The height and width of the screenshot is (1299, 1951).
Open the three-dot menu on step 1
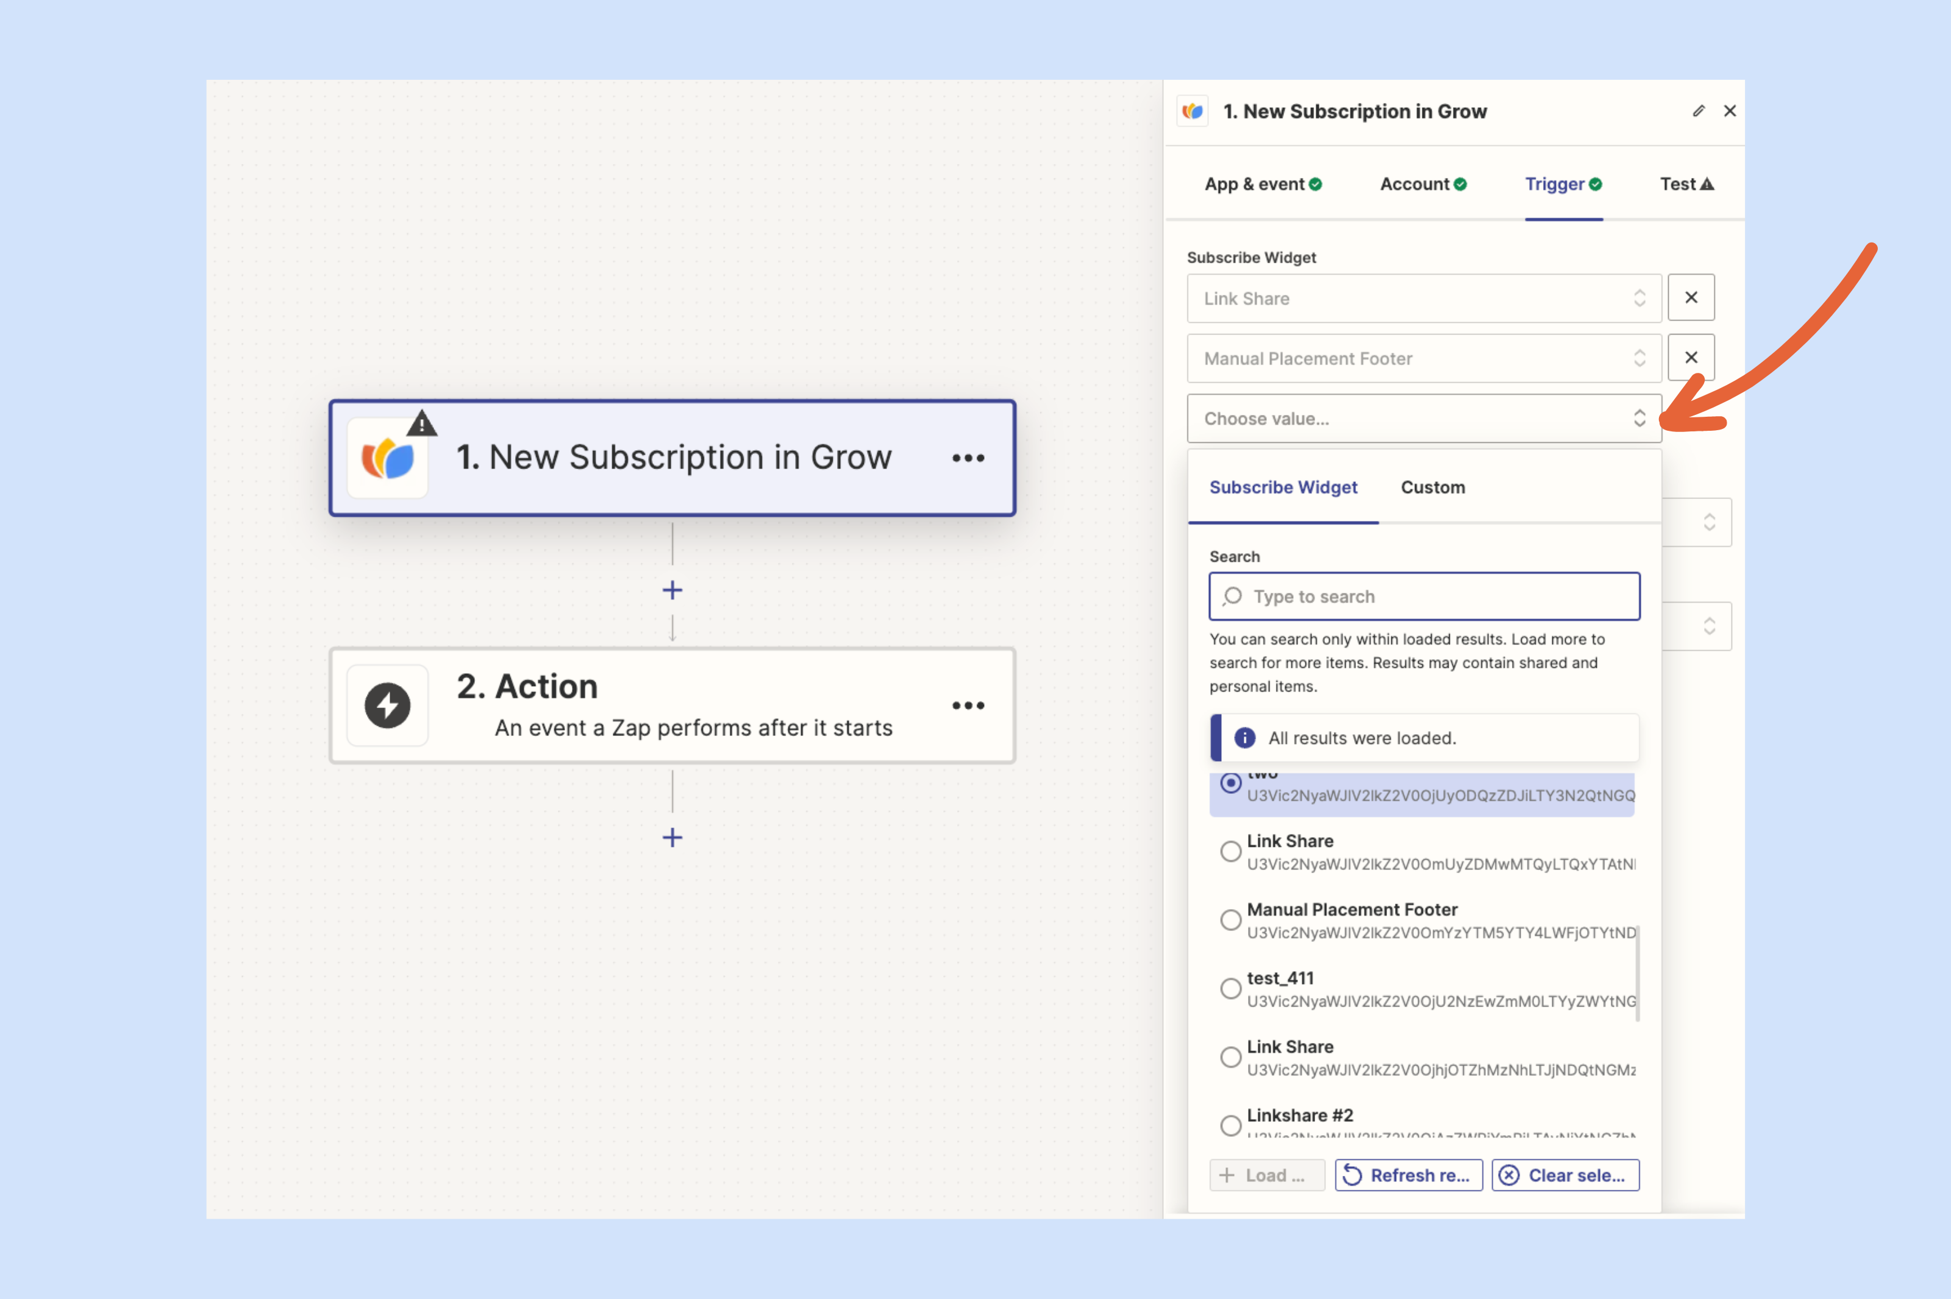[x=967, y=458]
